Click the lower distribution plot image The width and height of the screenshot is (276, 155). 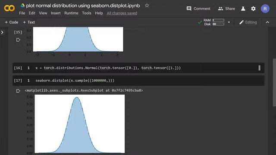pyautogui.click(x=79, y=124)
